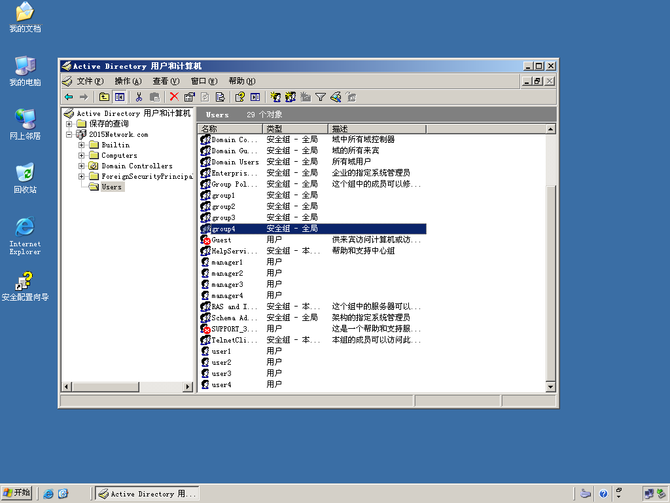Launch Internet Explorer from quick launch

(x=48, y=494)
